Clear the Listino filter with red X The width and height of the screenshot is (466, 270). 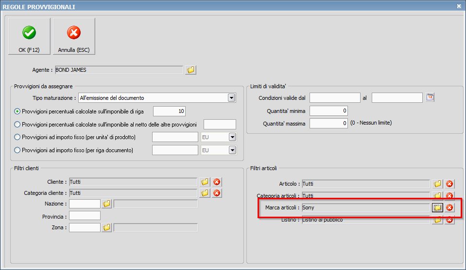(x=449, y=221)
